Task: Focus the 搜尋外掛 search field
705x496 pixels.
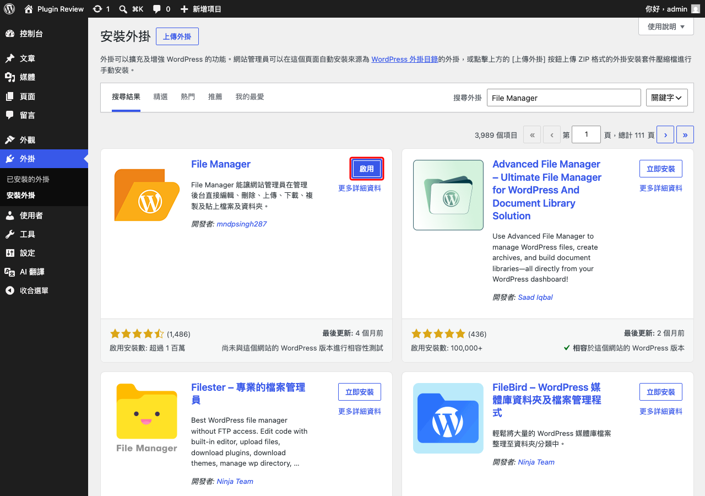Action: (564, 98)
